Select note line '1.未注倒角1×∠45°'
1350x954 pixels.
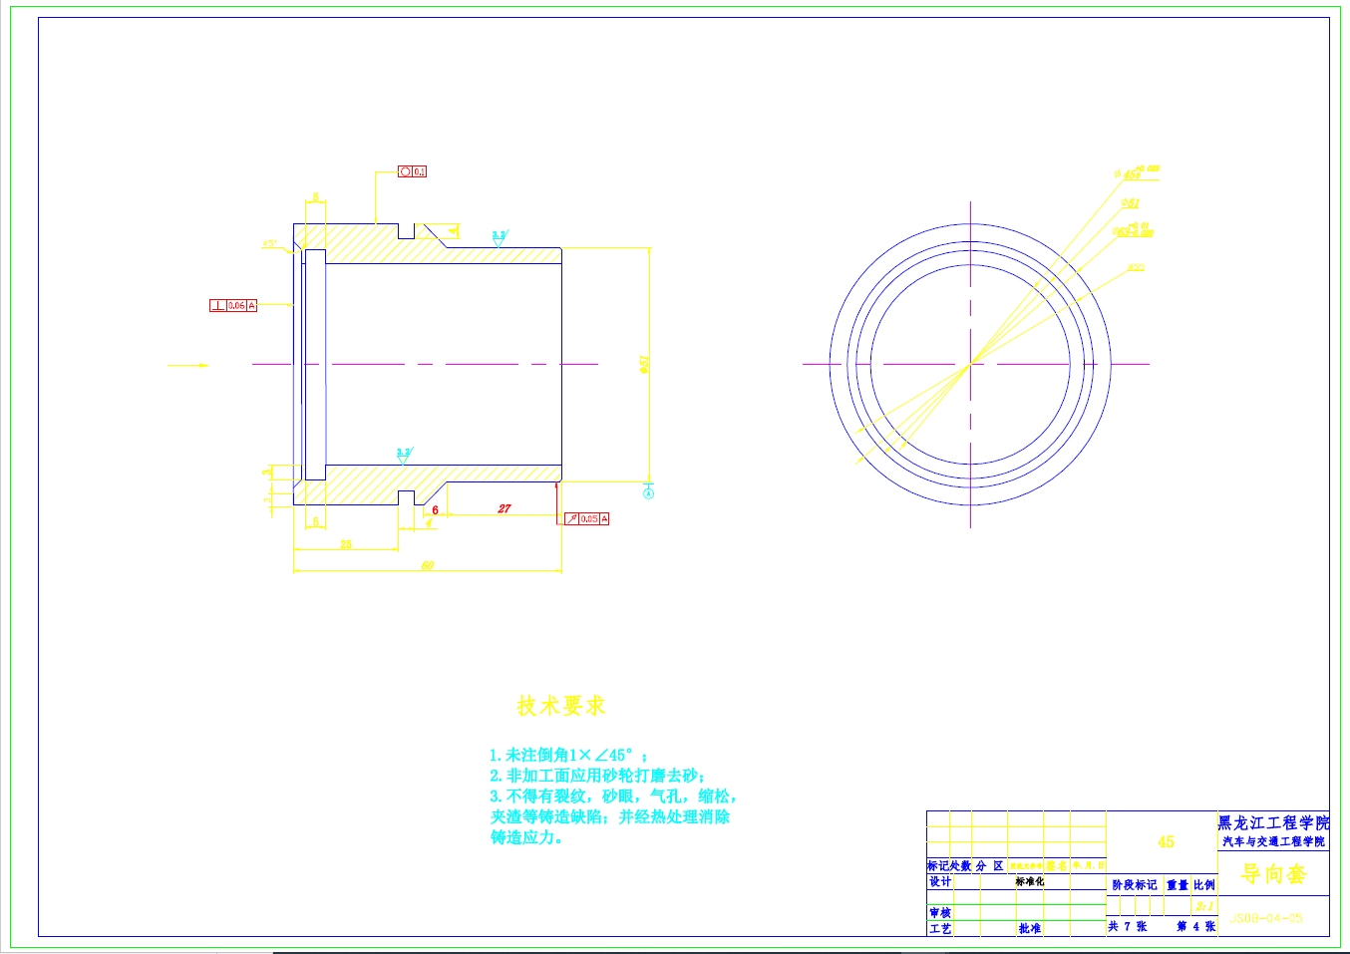568,756
